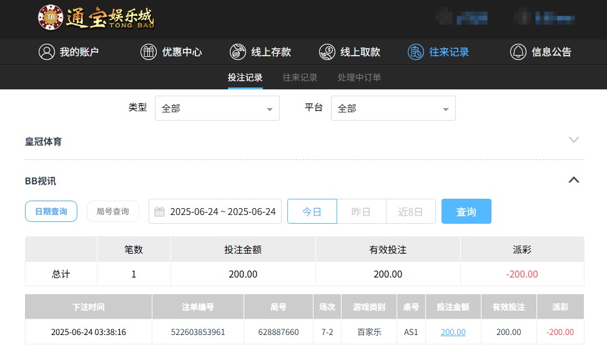
Task: Click the 往来记录 records icon
Action: [416, 52]
